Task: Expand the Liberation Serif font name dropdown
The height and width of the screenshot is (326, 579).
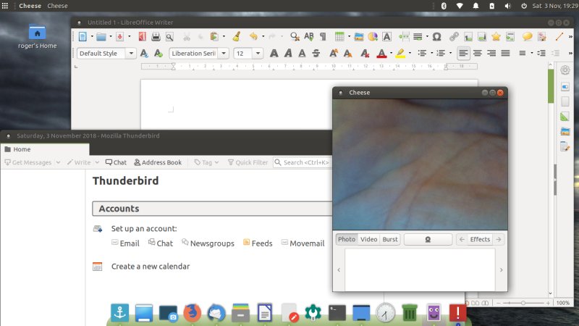Action: [224, 53]
